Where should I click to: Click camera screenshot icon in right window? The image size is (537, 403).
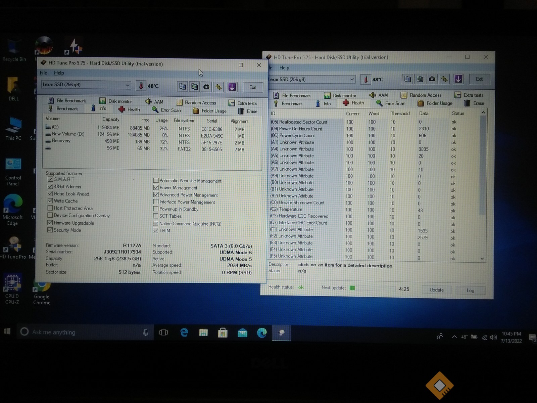pyautogui.click(x=432, y=79)
